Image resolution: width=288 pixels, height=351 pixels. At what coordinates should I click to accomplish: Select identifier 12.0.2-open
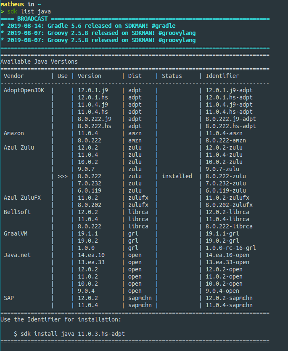tap(224, 269)
